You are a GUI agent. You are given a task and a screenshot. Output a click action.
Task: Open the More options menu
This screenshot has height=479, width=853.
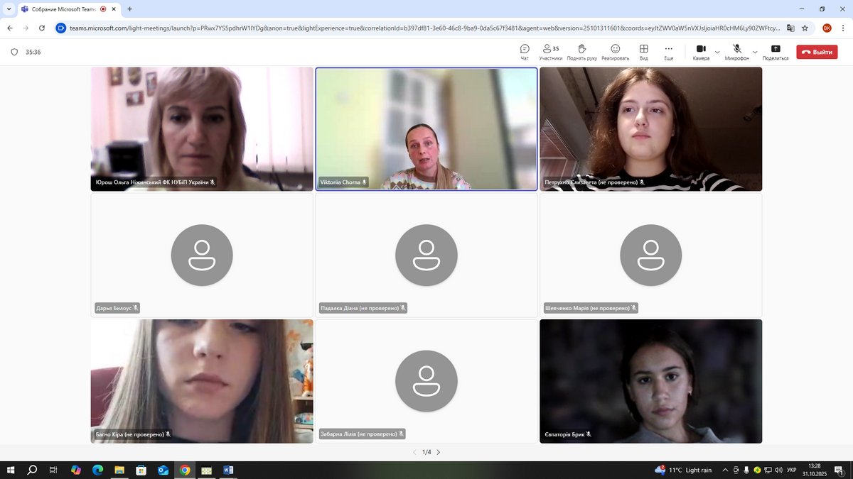(x=668, y=51)
